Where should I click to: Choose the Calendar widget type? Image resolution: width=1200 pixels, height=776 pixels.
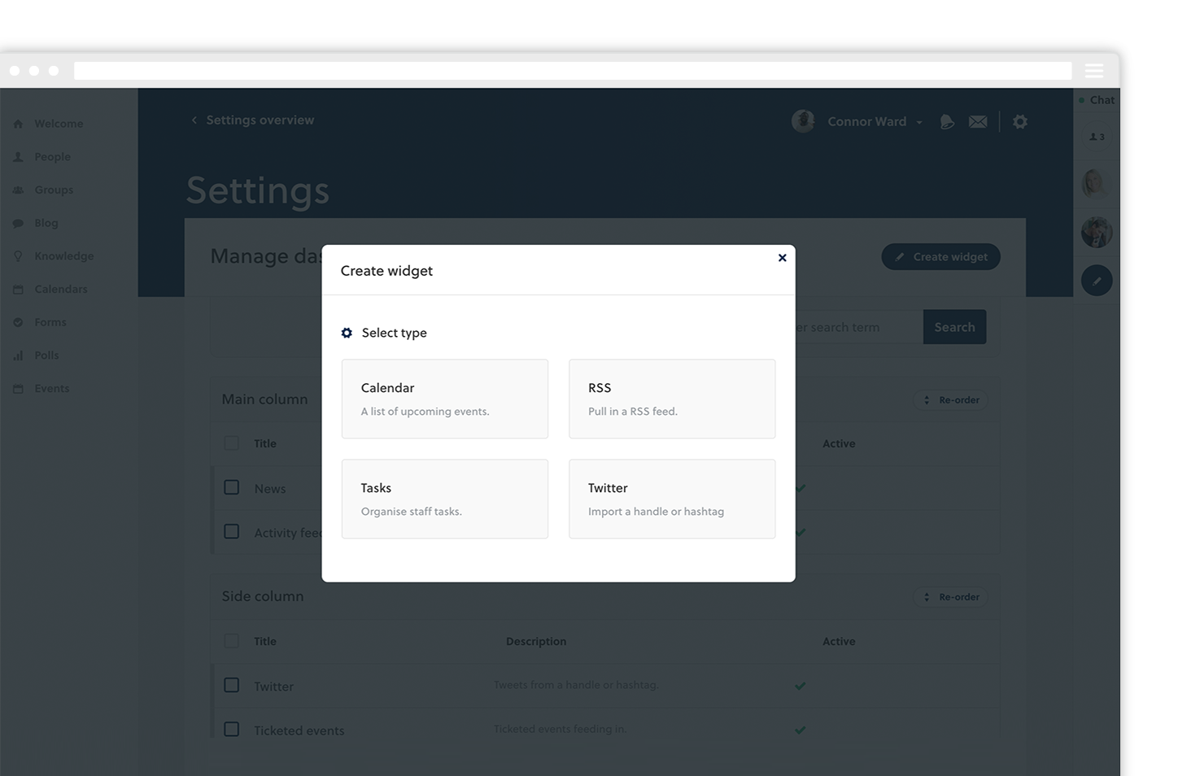(444, 399)
